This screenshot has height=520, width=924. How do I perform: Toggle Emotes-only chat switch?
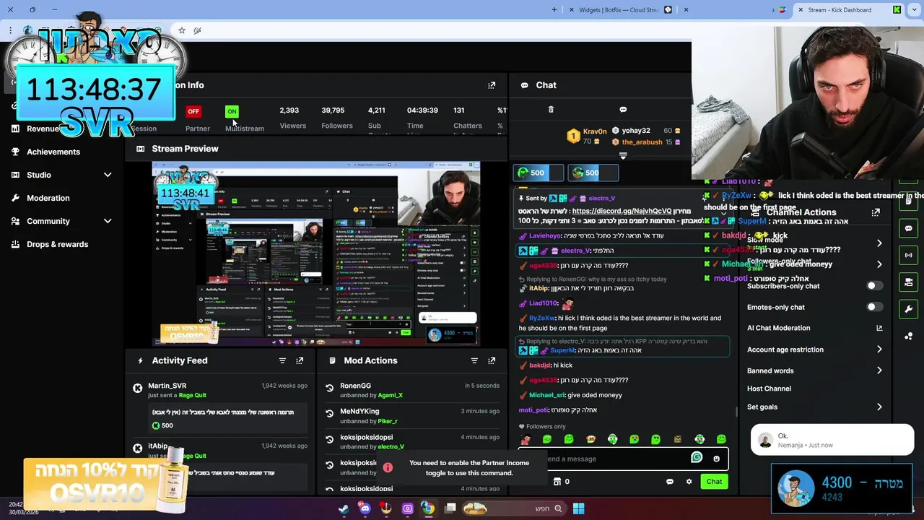click(x=874, y=307)
